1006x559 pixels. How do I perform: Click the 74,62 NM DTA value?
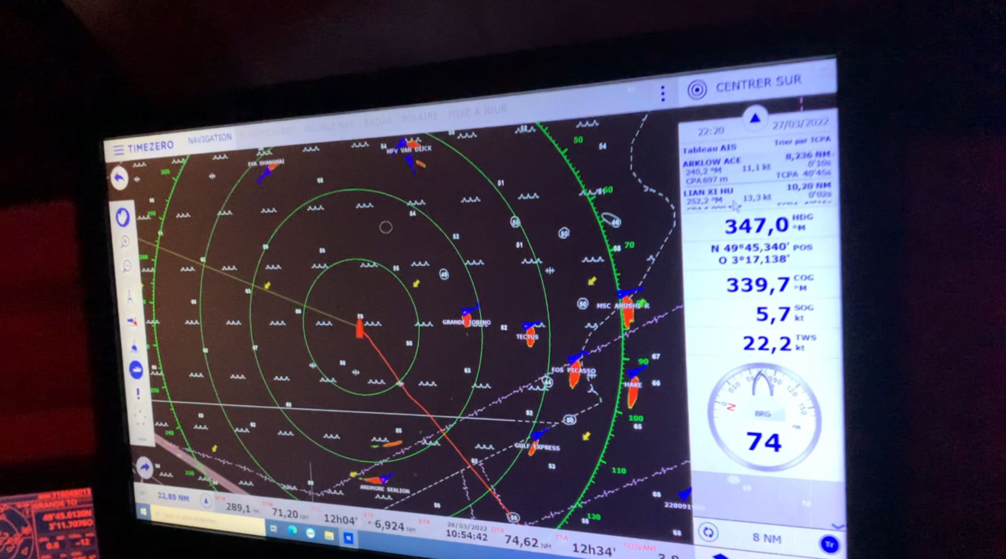click(521, 541)
